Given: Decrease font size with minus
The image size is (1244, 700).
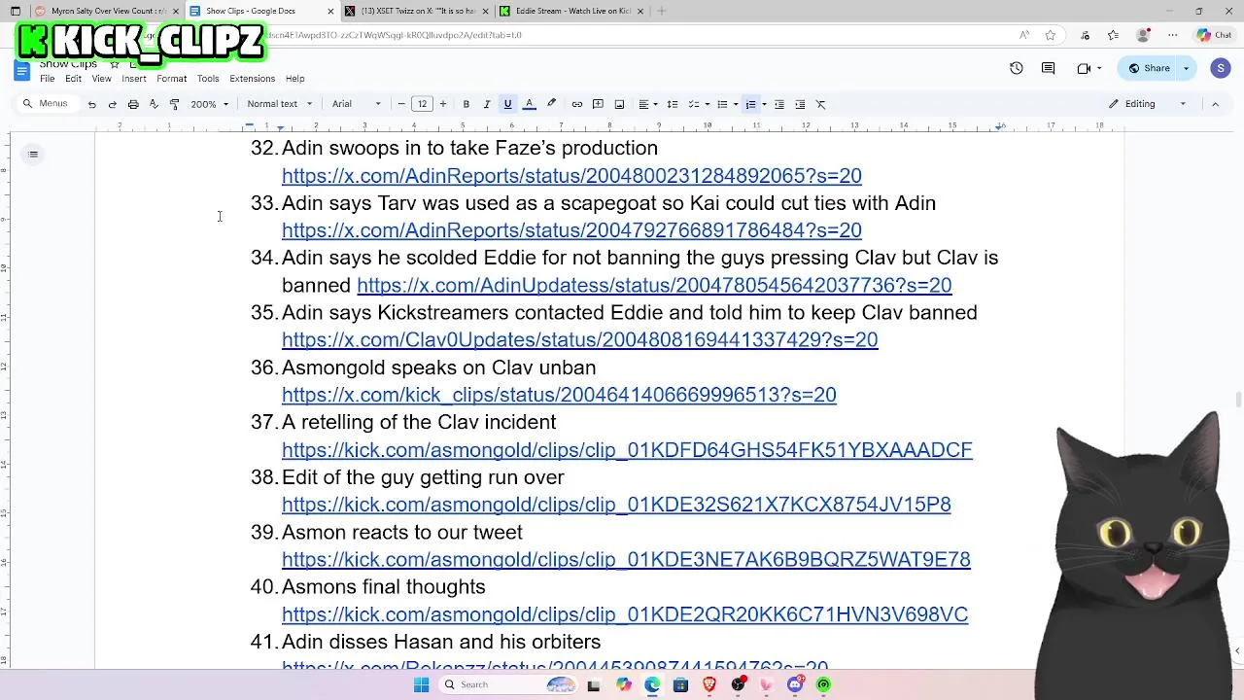Looking at the screenshot, I should (x=401, y=104).
